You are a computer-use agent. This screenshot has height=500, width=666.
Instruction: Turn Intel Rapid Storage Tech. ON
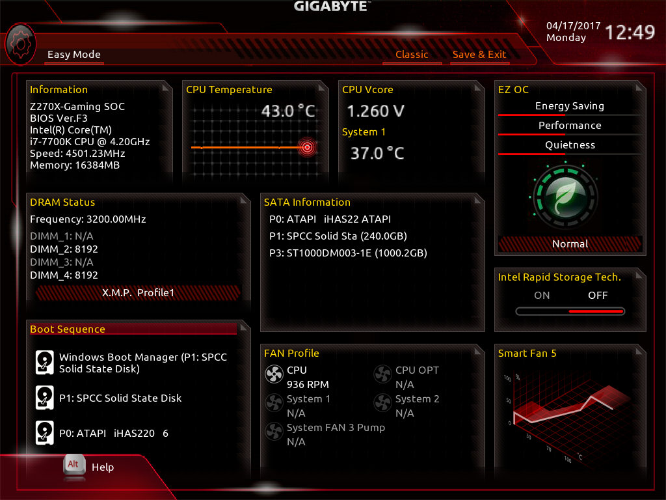click(542, 295)
